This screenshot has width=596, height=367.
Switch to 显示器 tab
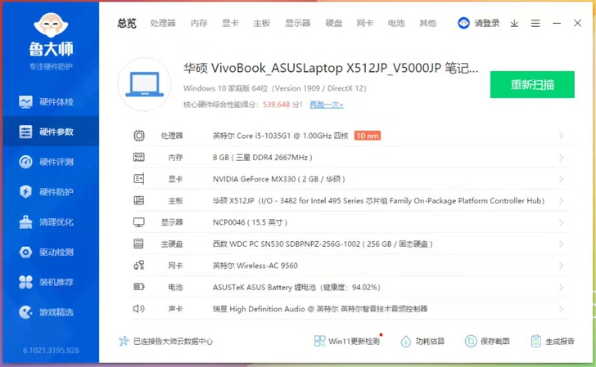click(x=298, y=23)
